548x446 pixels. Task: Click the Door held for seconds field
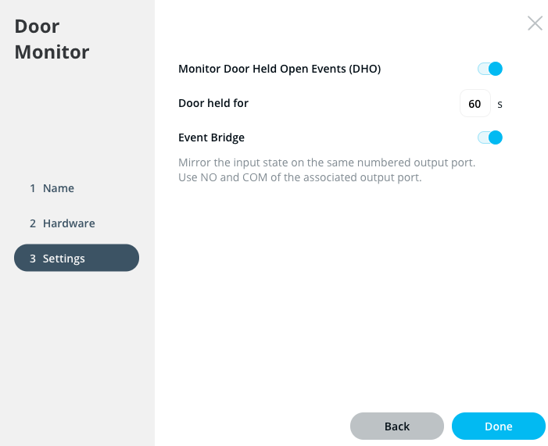click(475, 103)
